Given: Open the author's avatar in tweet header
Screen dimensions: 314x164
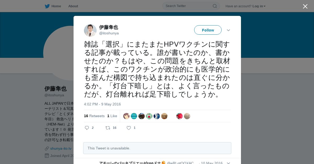Looking at the screenshot, I should pos(90,30).
